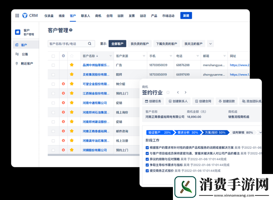Click the blue 新建 button

coord(186,16)
